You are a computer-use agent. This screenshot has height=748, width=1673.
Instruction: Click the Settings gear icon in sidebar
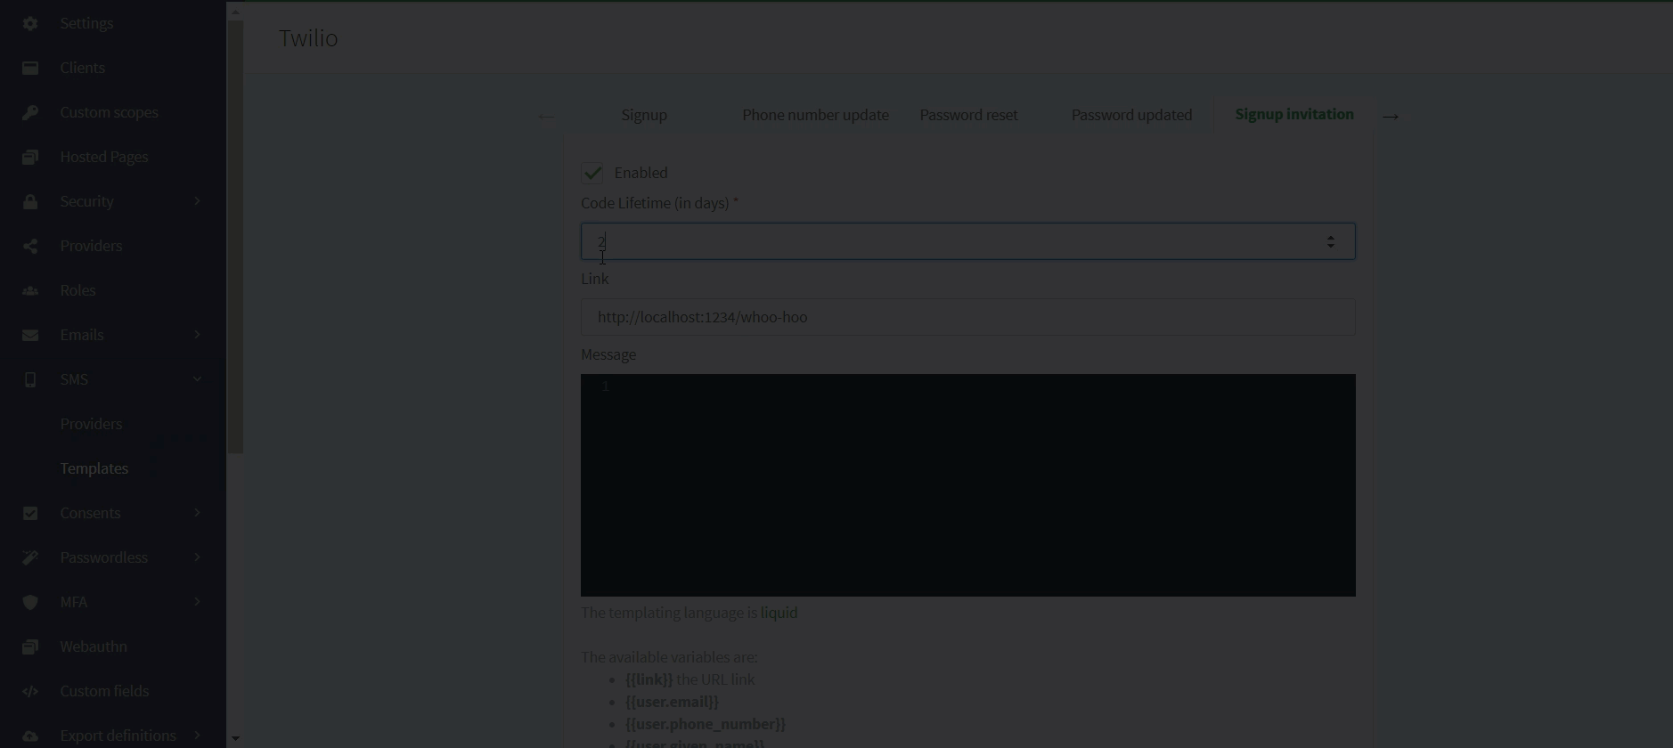pyautogui.click(x=30, y=23)
